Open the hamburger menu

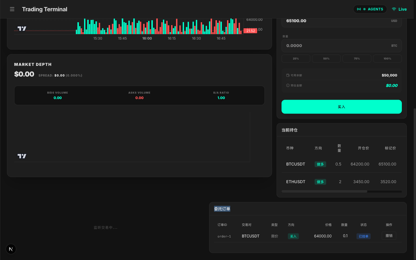[x=12, y=9]
